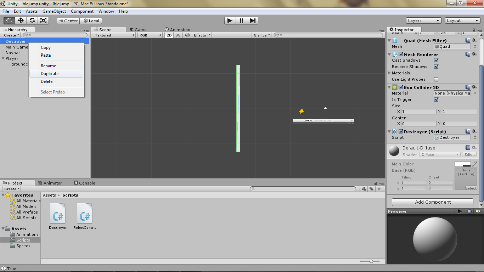The width and height of the screenshot is (484, 272).
Task: Open gear menu of Box Collider 2D
Action: 474,87
